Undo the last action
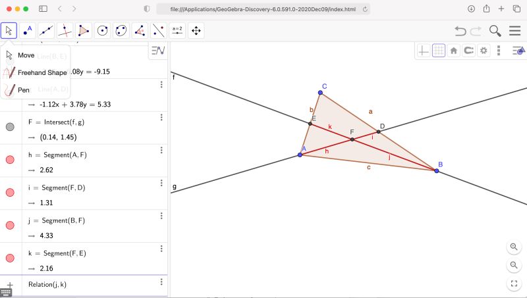The image size is (527, 298). [460, 31]
